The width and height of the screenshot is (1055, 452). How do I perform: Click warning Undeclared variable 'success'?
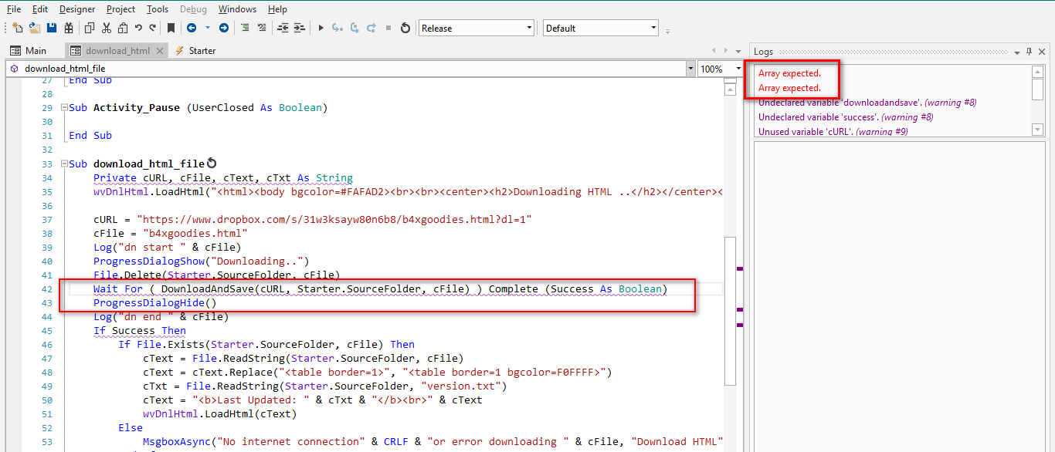(846, 117)
